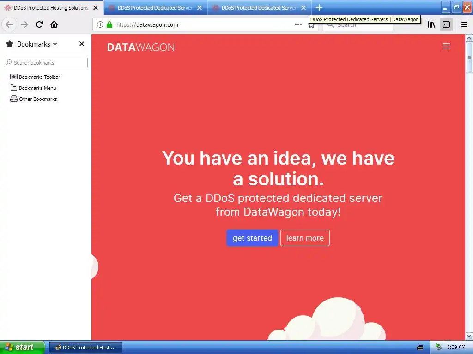The width and height of the screenshot is (473, 354).
Task: Click the learn more button
Action: tap(305, 238)
